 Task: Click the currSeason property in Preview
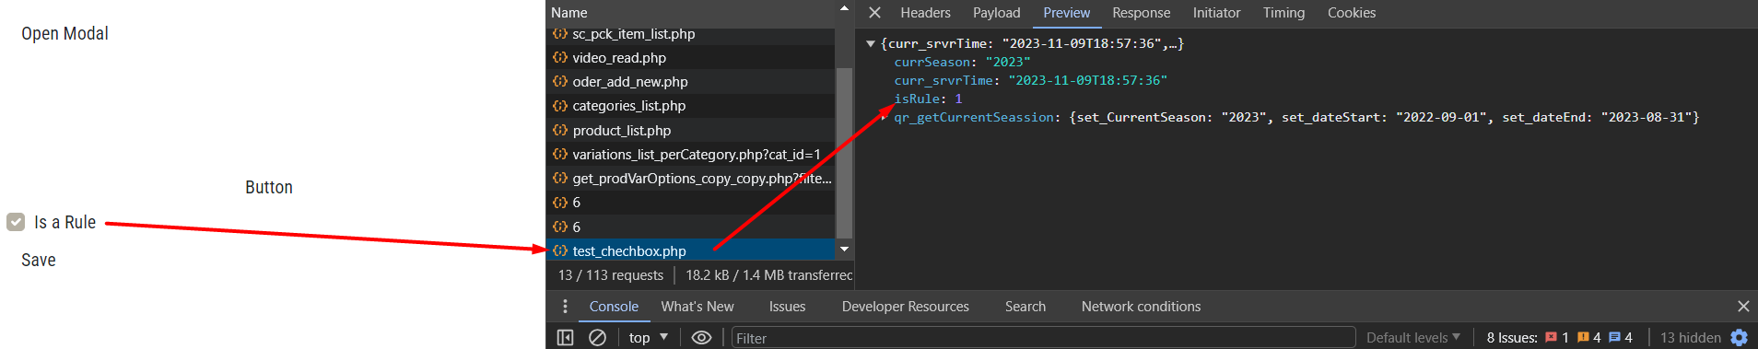[932, 62]
